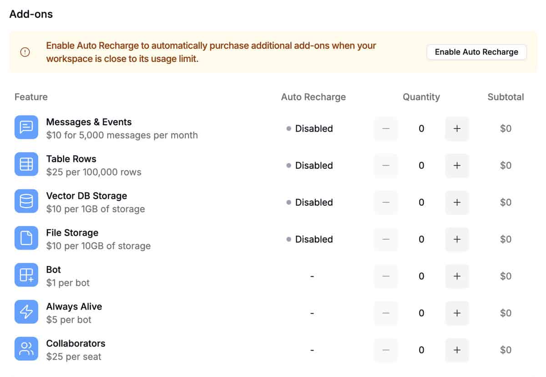
Task: Increase Always Alive quantity
Action: click(457, 313)
